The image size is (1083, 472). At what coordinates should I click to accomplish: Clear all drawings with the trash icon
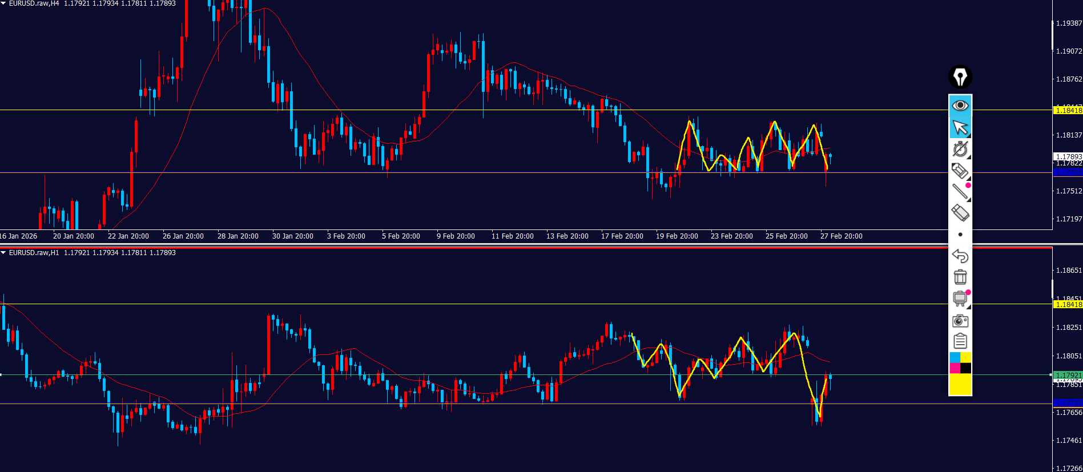[960, 277]
